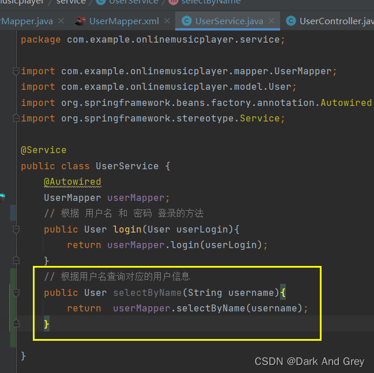
Task: Collapse the selectByName method fold marker
Action: coord(16,293)
